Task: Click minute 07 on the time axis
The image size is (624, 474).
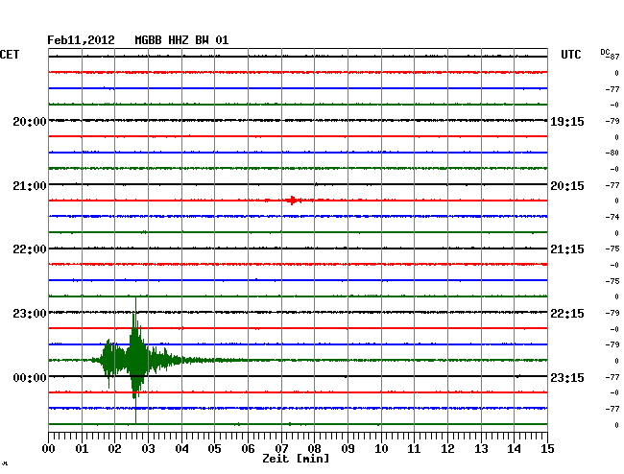Action: pyautogui.click(x=281, y=449)
